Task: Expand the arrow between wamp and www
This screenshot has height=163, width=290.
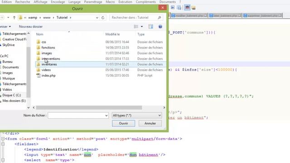Action: 40,18
